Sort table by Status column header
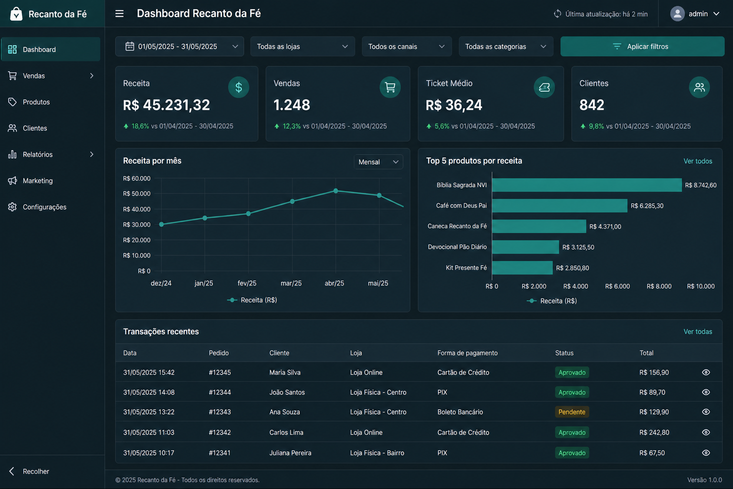733x489 pixels. [x=564, y=353]
